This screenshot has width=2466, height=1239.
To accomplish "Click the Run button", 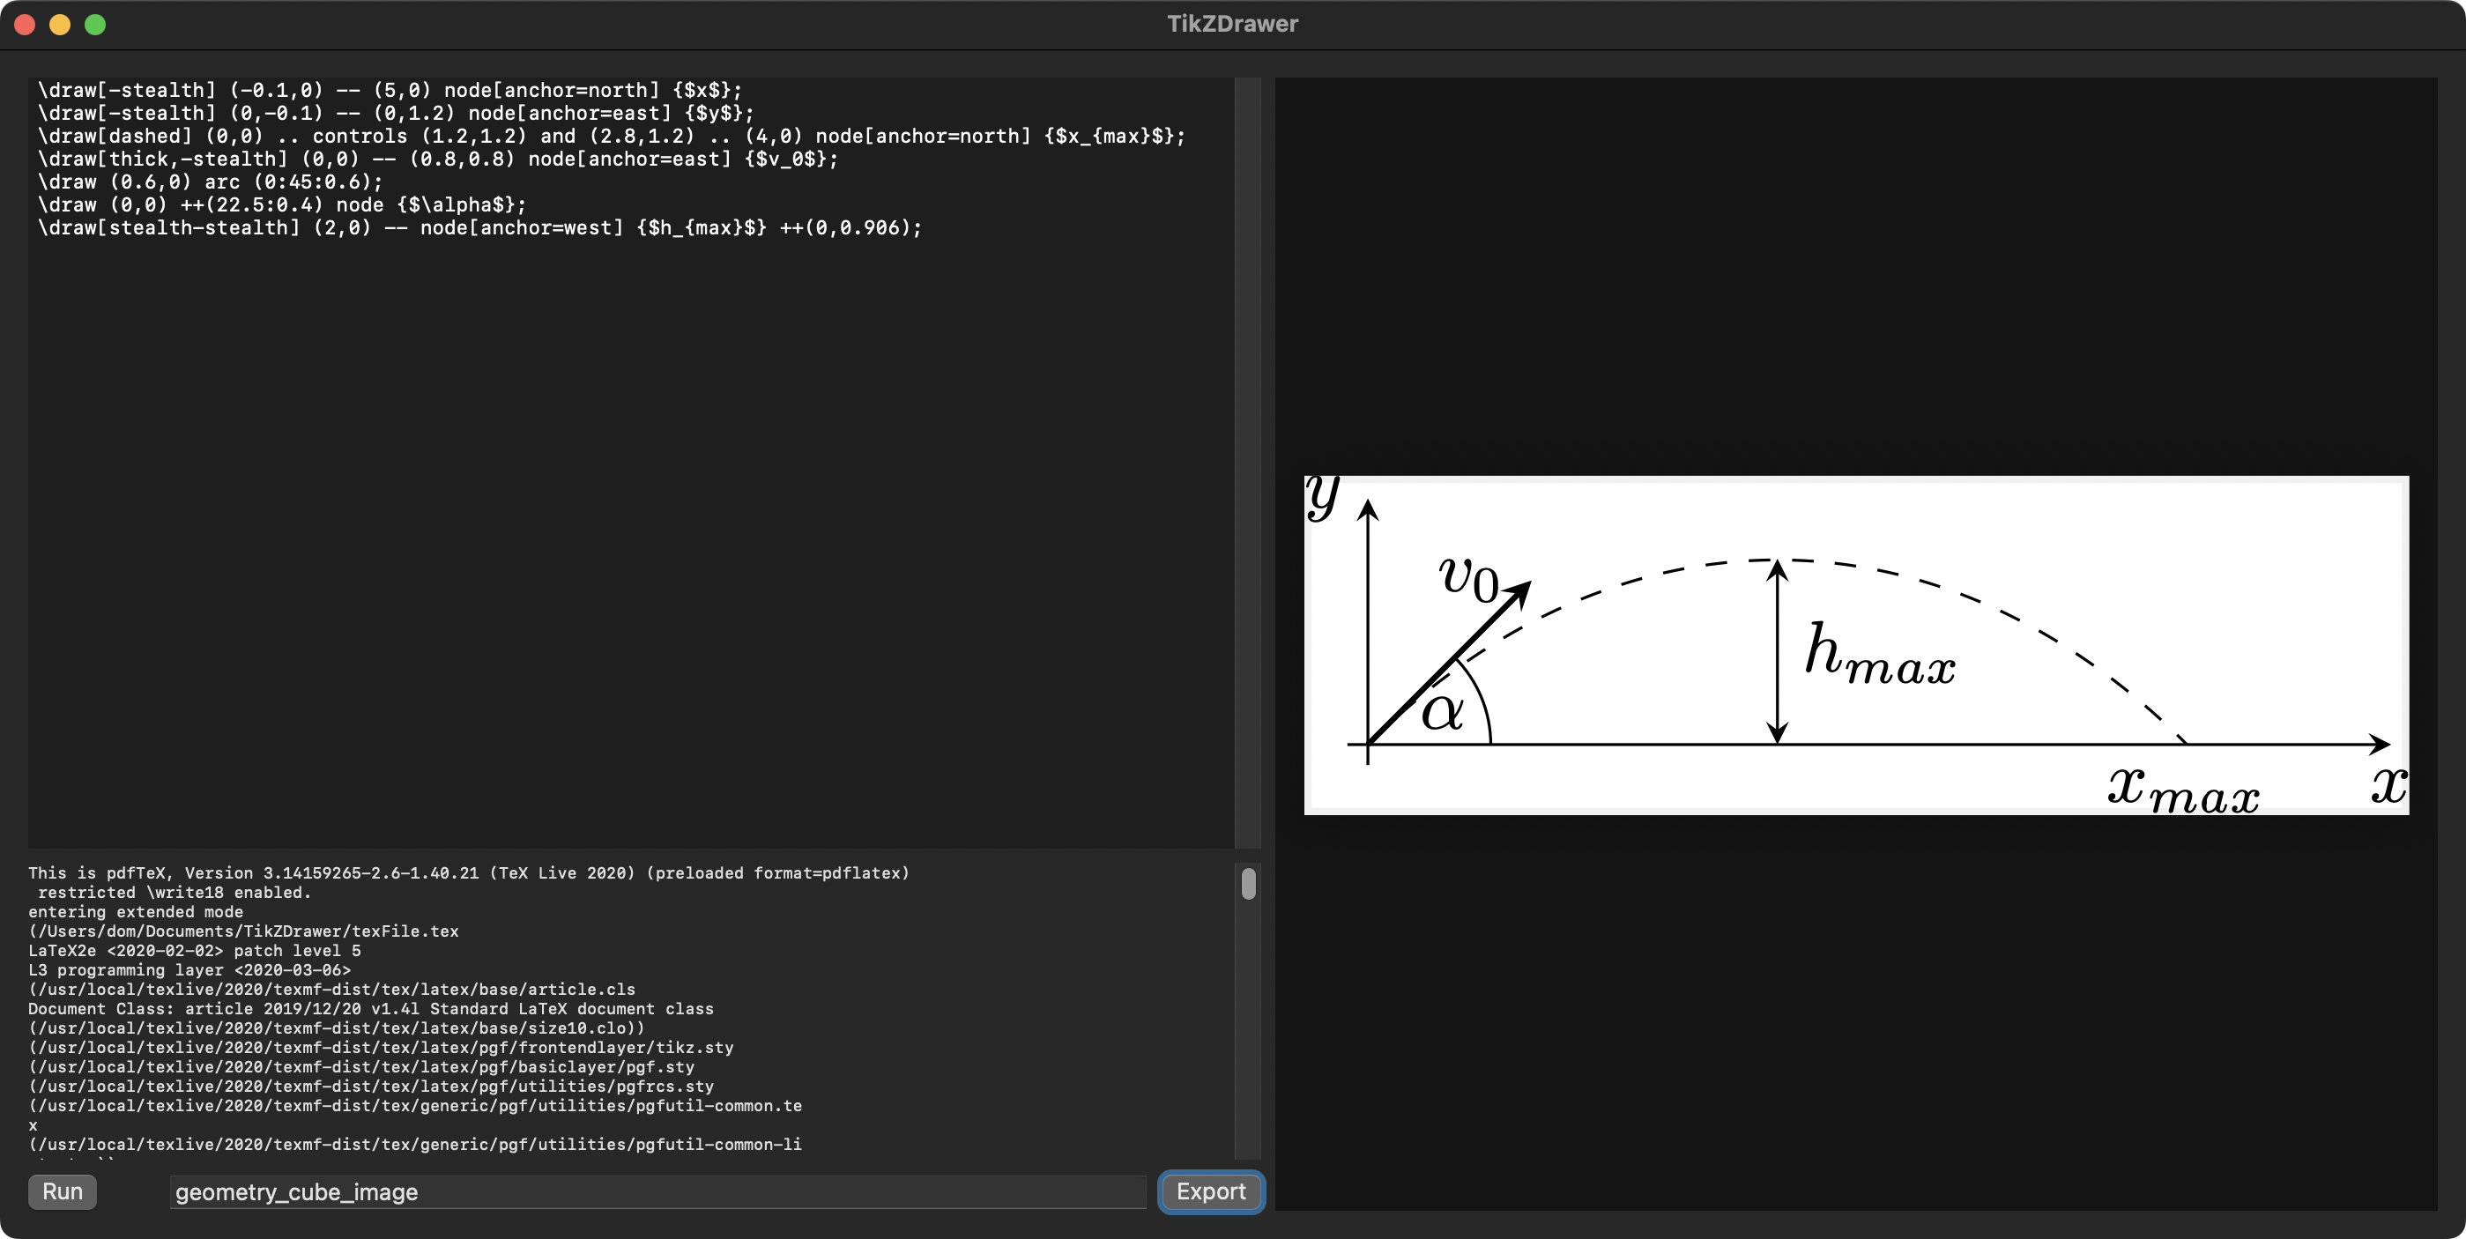I will pos(63,1191).
